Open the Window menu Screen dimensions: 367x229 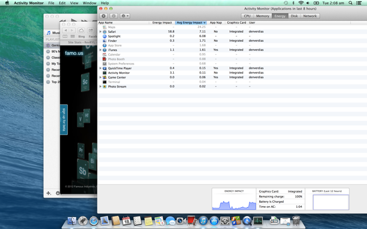pyautogui.click(x=89, y=3)
